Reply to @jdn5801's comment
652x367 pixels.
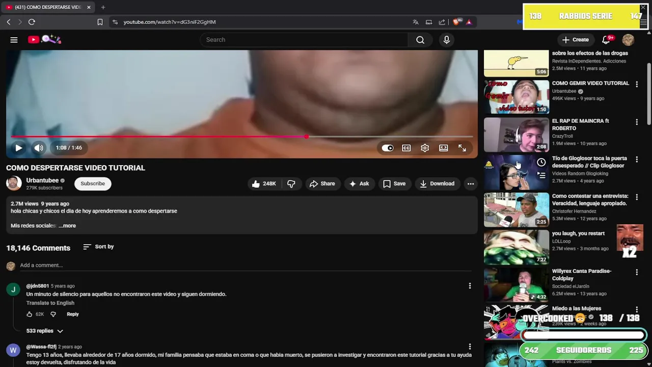73,314
